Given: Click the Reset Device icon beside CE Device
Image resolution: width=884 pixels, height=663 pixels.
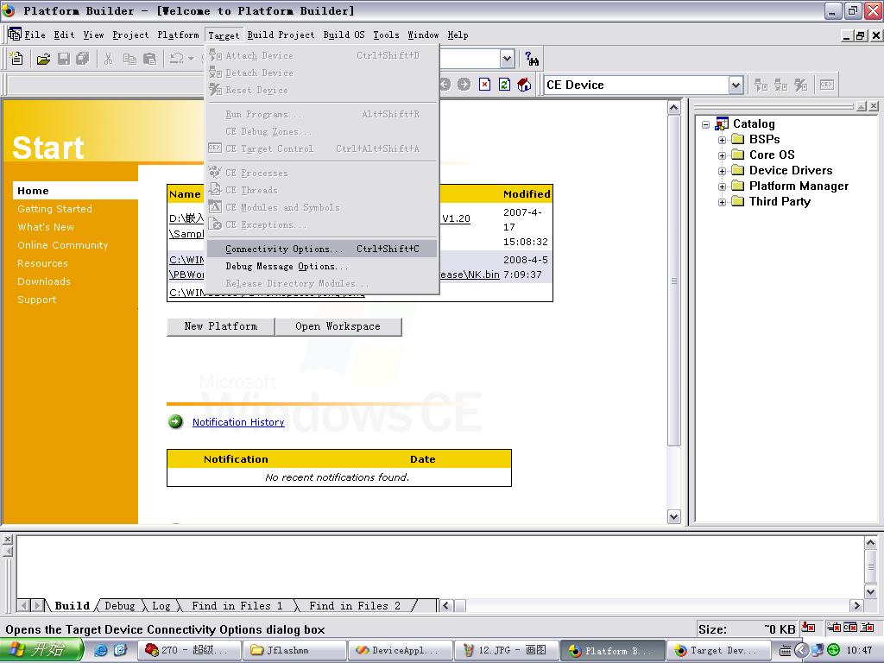Looking at the screenshot, I should click(800, 85).
